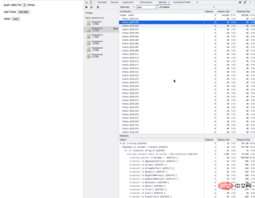Select context in BigInt() retainer row
Image resolution: width=255 pixels, height=198 pixels.
[x=187, y=172]
